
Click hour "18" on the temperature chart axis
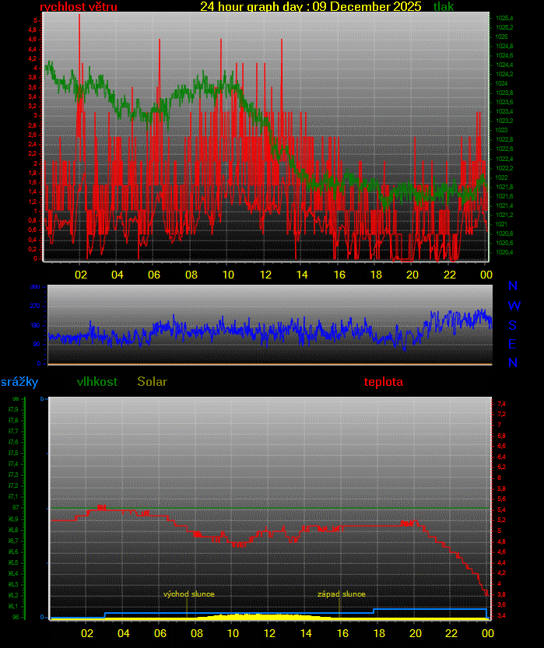click(x=378, y=633)
